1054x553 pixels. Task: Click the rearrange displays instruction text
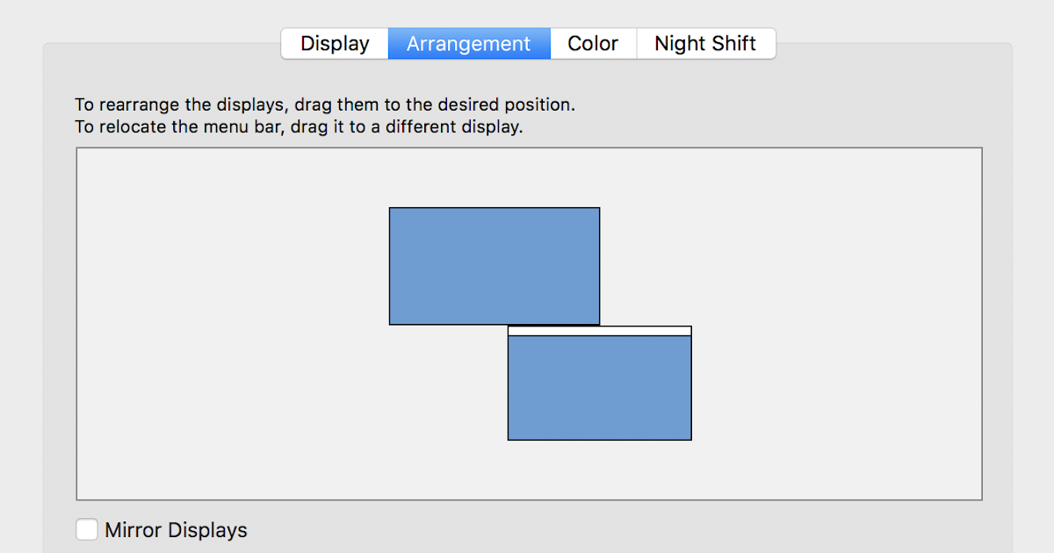[x=324, y=104]
